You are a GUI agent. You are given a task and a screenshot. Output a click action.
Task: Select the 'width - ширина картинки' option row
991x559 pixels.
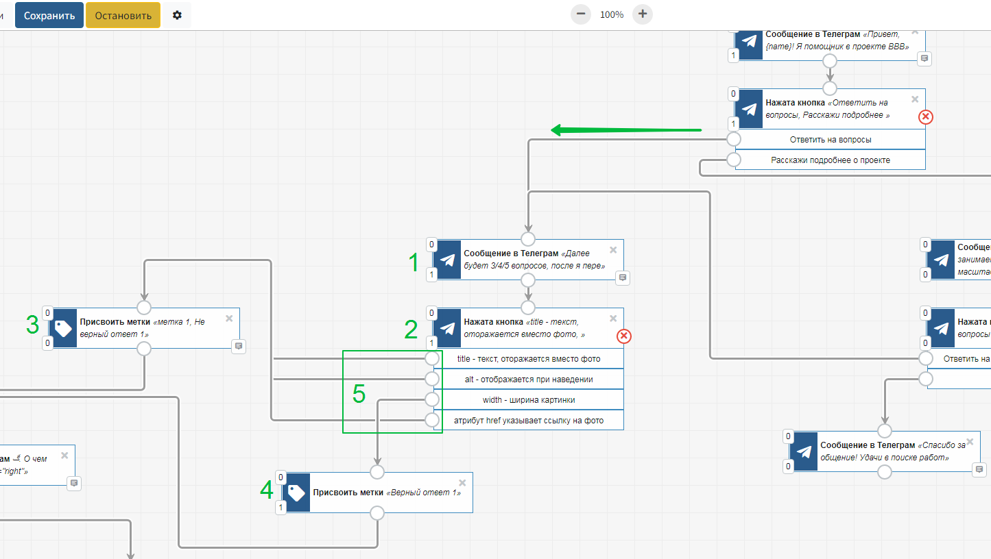click(528, 399)
